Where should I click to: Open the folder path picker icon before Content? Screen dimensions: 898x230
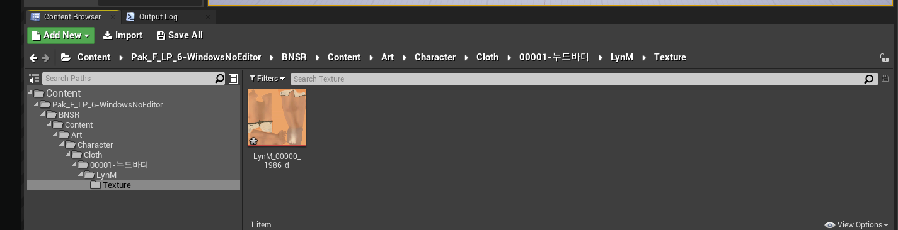(x=66, y=57)
